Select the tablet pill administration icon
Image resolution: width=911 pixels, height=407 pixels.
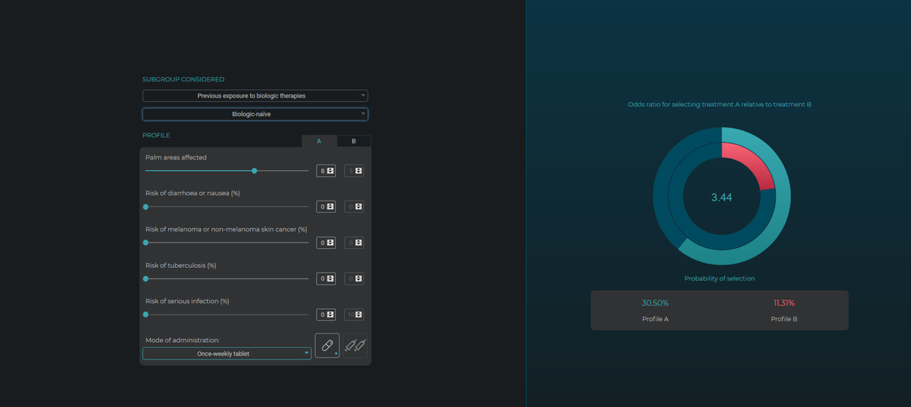click(x=327, y=345)
